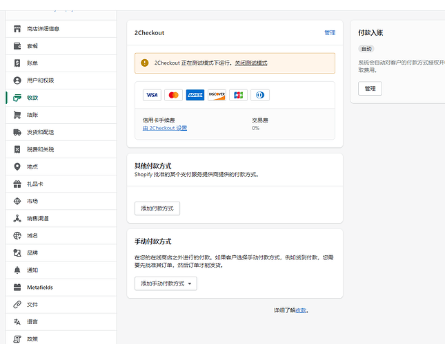
Task: Click the 关闭测试模式 link
Action: 250,63
